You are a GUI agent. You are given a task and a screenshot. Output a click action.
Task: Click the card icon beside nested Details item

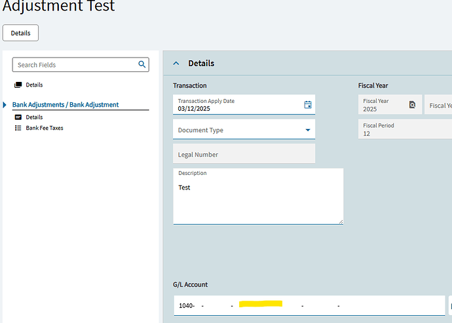pos(18,117)
